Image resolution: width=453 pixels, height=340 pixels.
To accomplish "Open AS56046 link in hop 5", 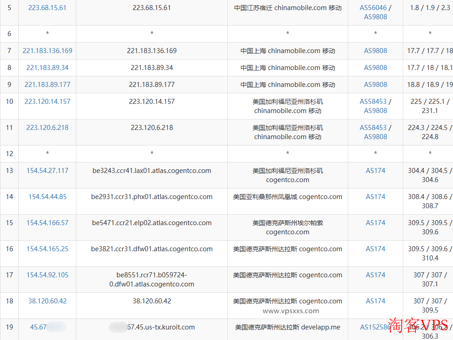I will tap(373, 8).
